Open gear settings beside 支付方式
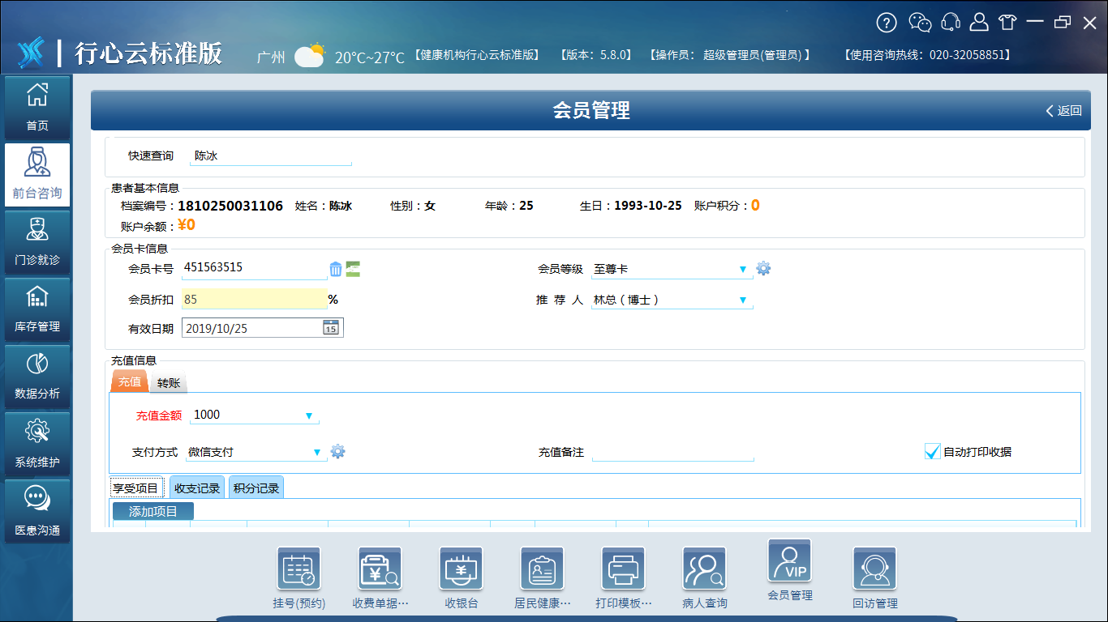Image resolution: width=1108 pixels, height=622 pixels. [x=337, y=451]
